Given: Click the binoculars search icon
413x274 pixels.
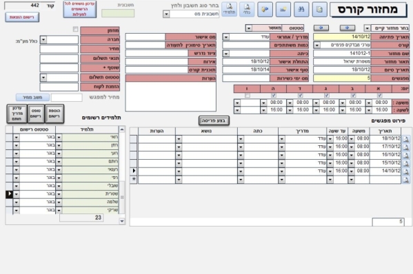Looking at the screenshot, I should click(x=301, y=10).
